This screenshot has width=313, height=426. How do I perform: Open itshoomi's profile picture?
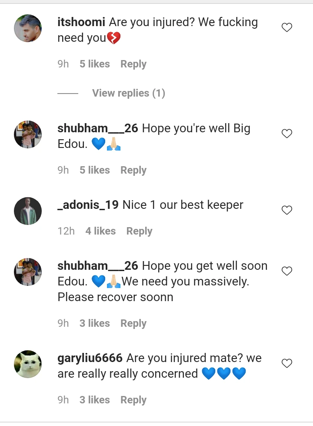coord(28,28)
